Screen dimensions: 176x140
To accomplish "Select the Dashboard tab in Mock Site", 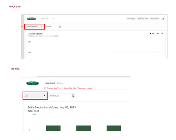I will click(x=45, y=19).
